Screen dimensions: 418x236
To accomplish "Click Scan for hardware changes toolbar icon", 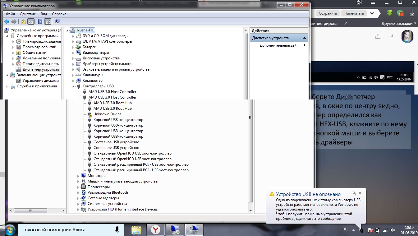I will point(57,21).
